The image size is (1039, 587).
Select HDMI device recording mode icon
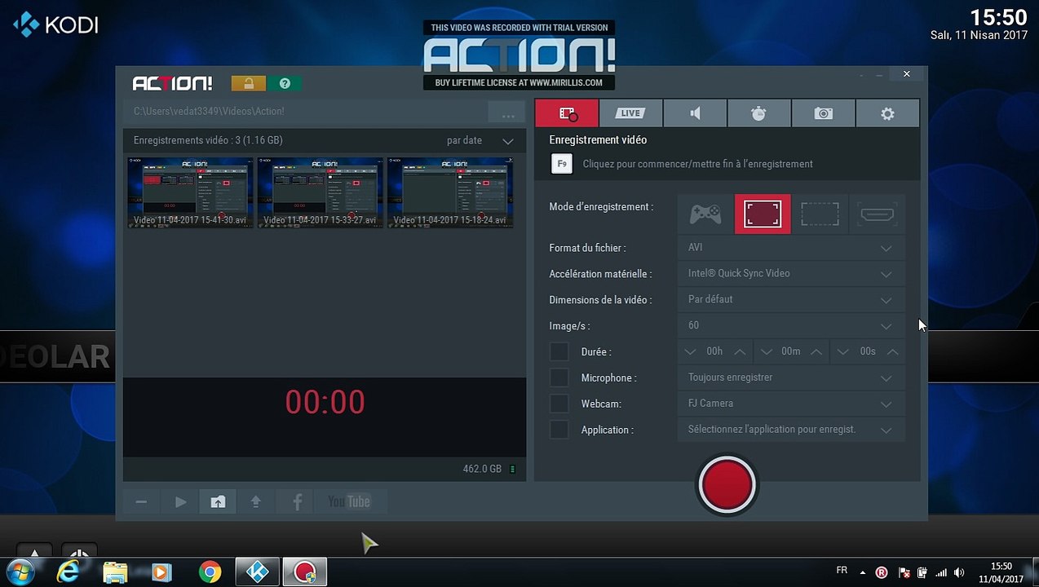click(x=877, y=214)
